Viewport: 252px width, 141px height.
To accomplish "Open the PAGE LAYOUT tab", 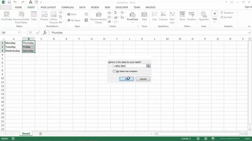I will pyautogui.click(x=48, y=7).
